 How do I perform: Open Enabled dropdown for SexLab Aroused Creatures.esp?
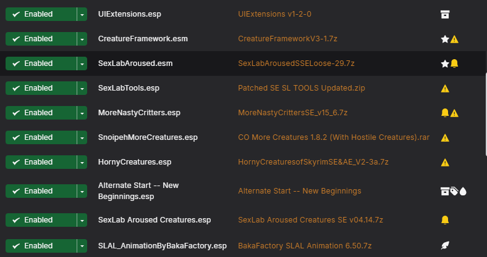[82, 220]
